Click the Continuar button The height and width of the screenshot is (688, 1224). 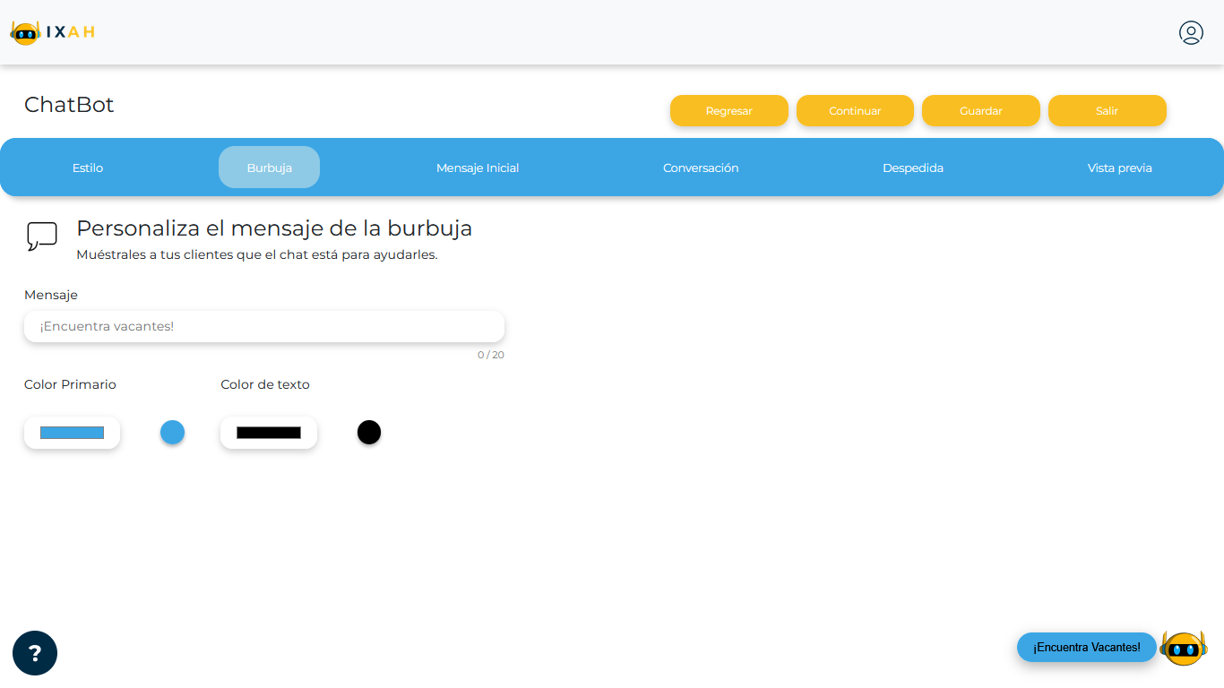855,111
